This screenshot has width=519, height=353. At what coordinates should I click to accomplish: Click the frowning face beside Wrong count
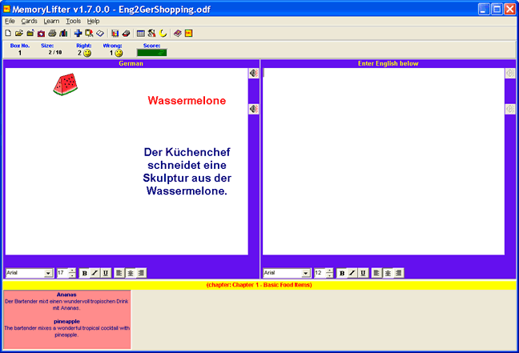pyautogui.click(x=119, y=53)
